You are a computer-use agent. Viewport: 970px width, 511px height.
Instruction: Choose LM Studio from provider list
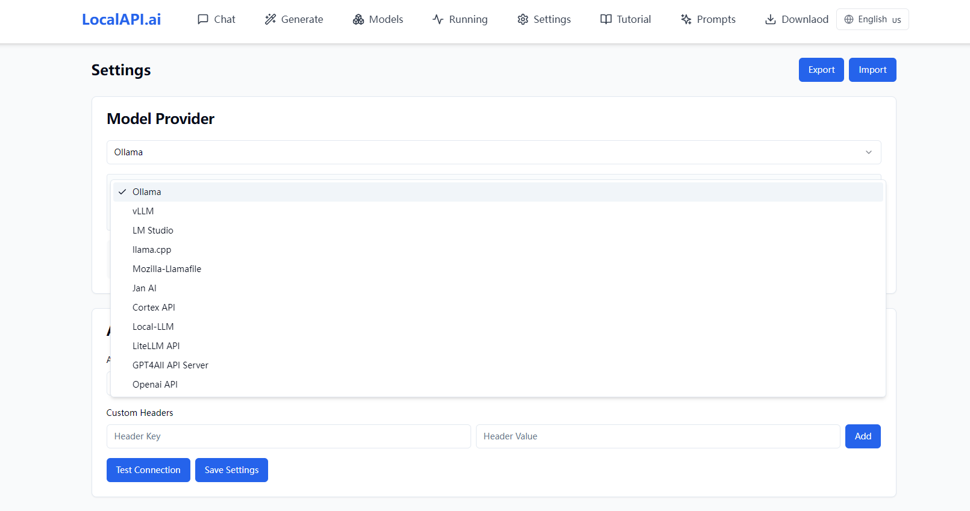tap(498, 231)
